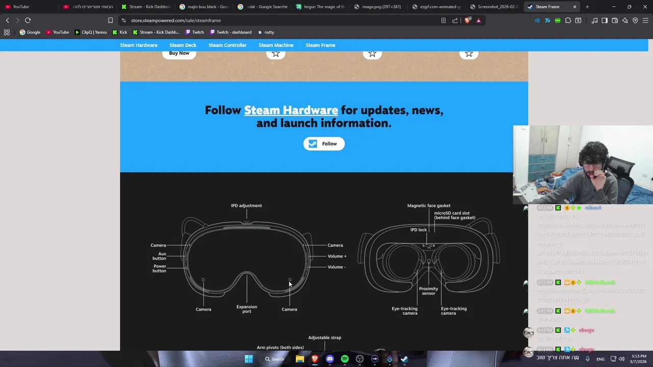
Task: Open reader mode icon in address bar
Action: pos(443,20)
